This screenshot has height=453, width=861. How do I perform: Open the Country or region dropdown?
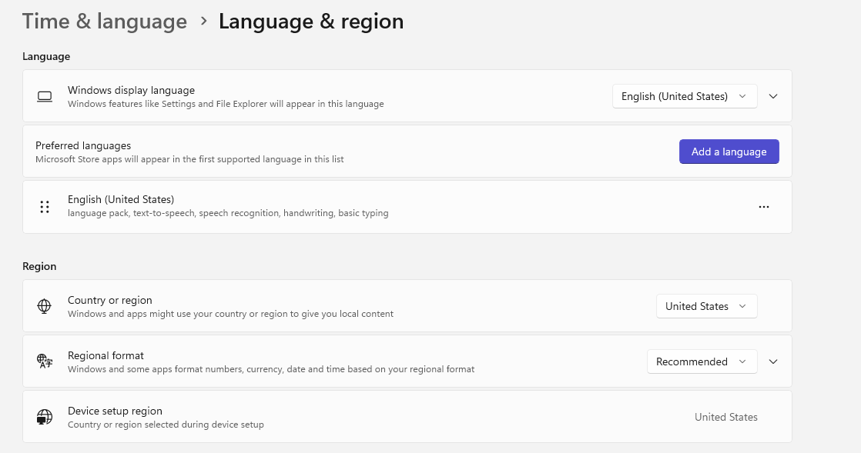pos(705,306)
